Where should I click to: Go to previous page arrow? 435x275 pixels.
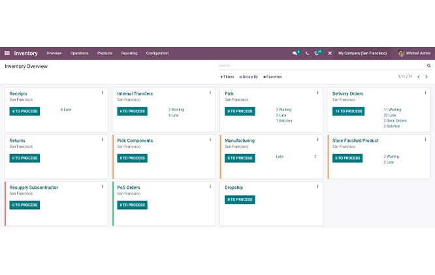click(x=419, y=77)
